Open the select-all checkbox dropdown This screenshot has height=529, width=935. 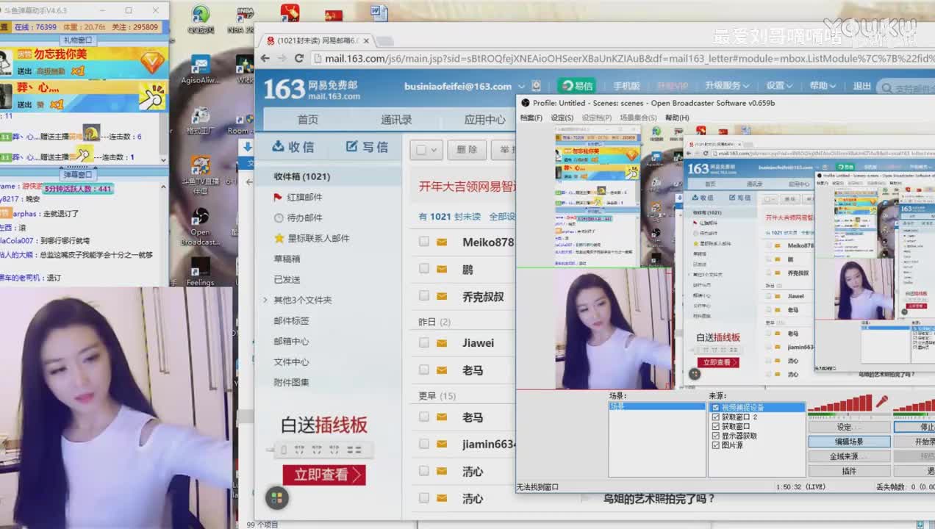[434, 150]
